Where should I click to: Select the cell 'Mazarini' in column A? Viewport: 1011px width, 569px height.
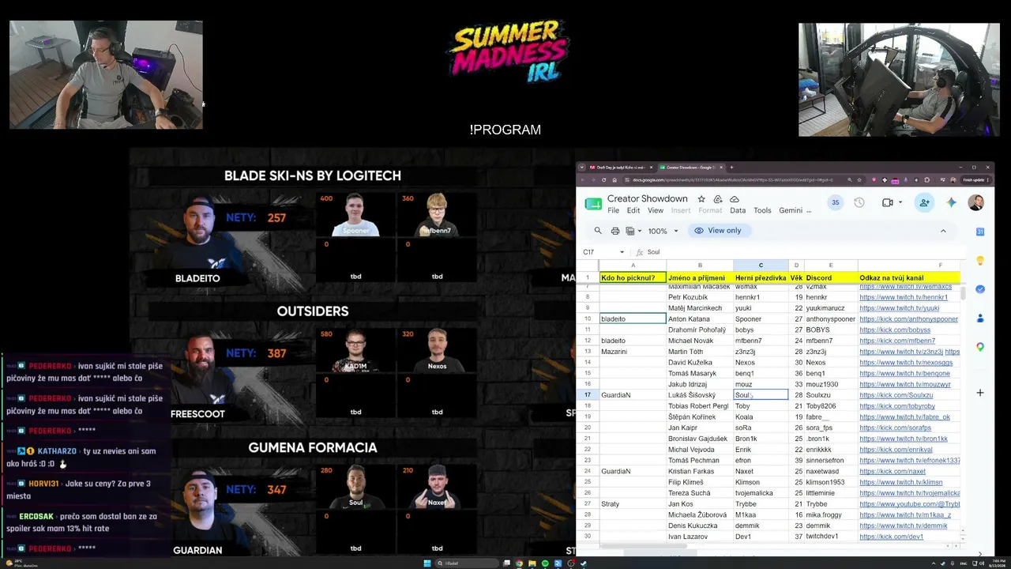click(633, 352)
